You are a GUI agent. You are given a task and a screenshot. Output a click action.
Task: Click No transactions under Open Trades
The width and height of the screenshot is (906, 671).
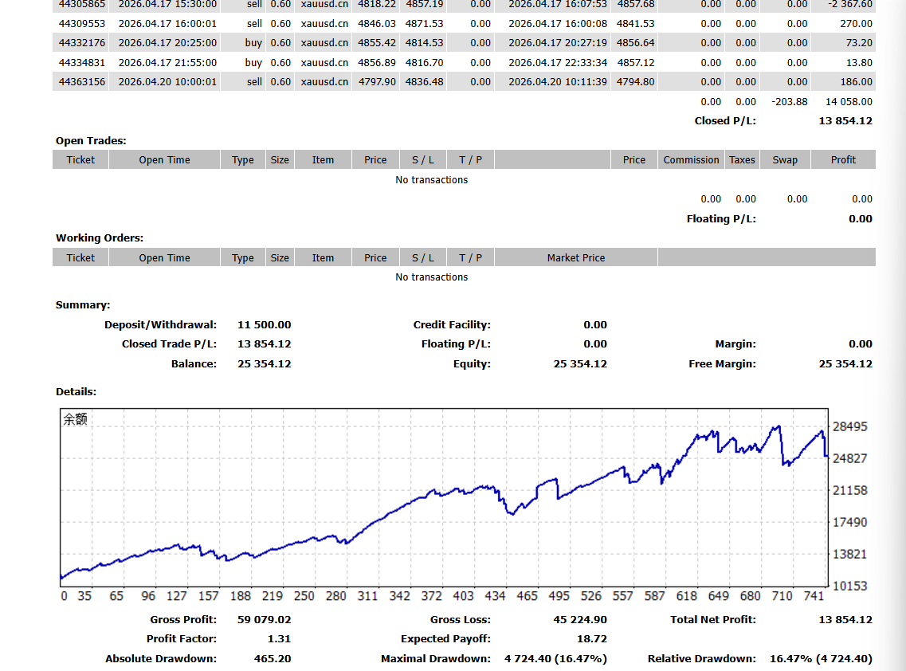click(432, 180)
